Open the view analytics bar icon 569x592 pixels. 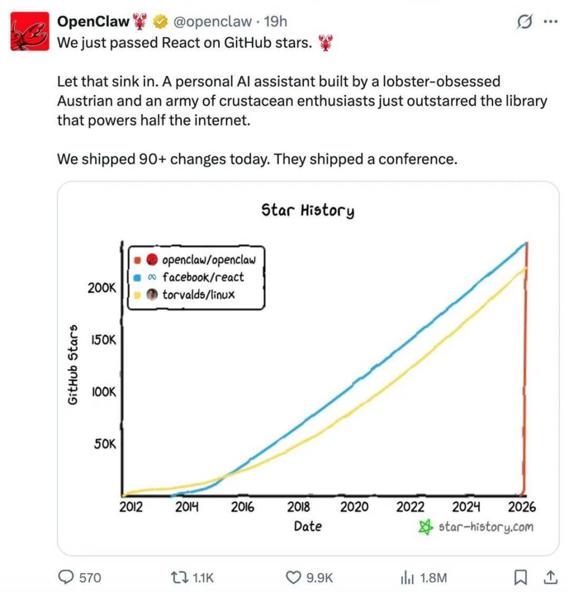[407, 577]
